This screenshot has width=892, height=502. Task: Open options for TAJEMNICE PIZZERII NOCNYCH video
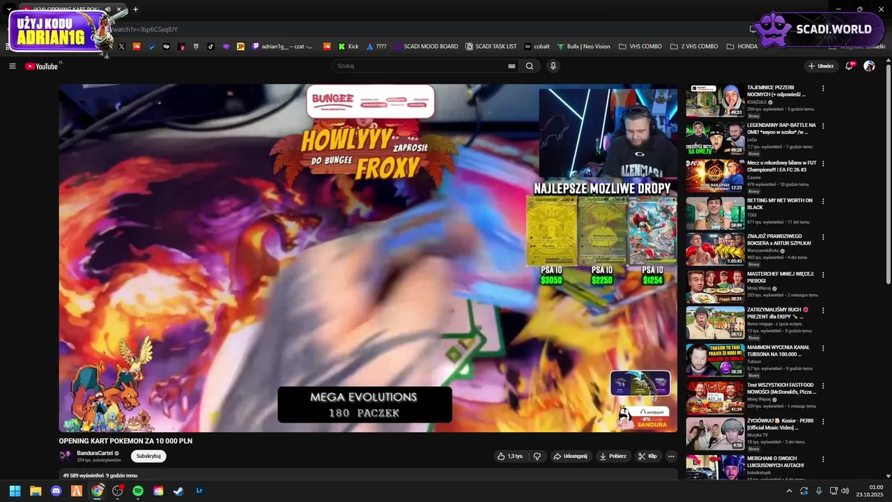[x=823, y=89]
